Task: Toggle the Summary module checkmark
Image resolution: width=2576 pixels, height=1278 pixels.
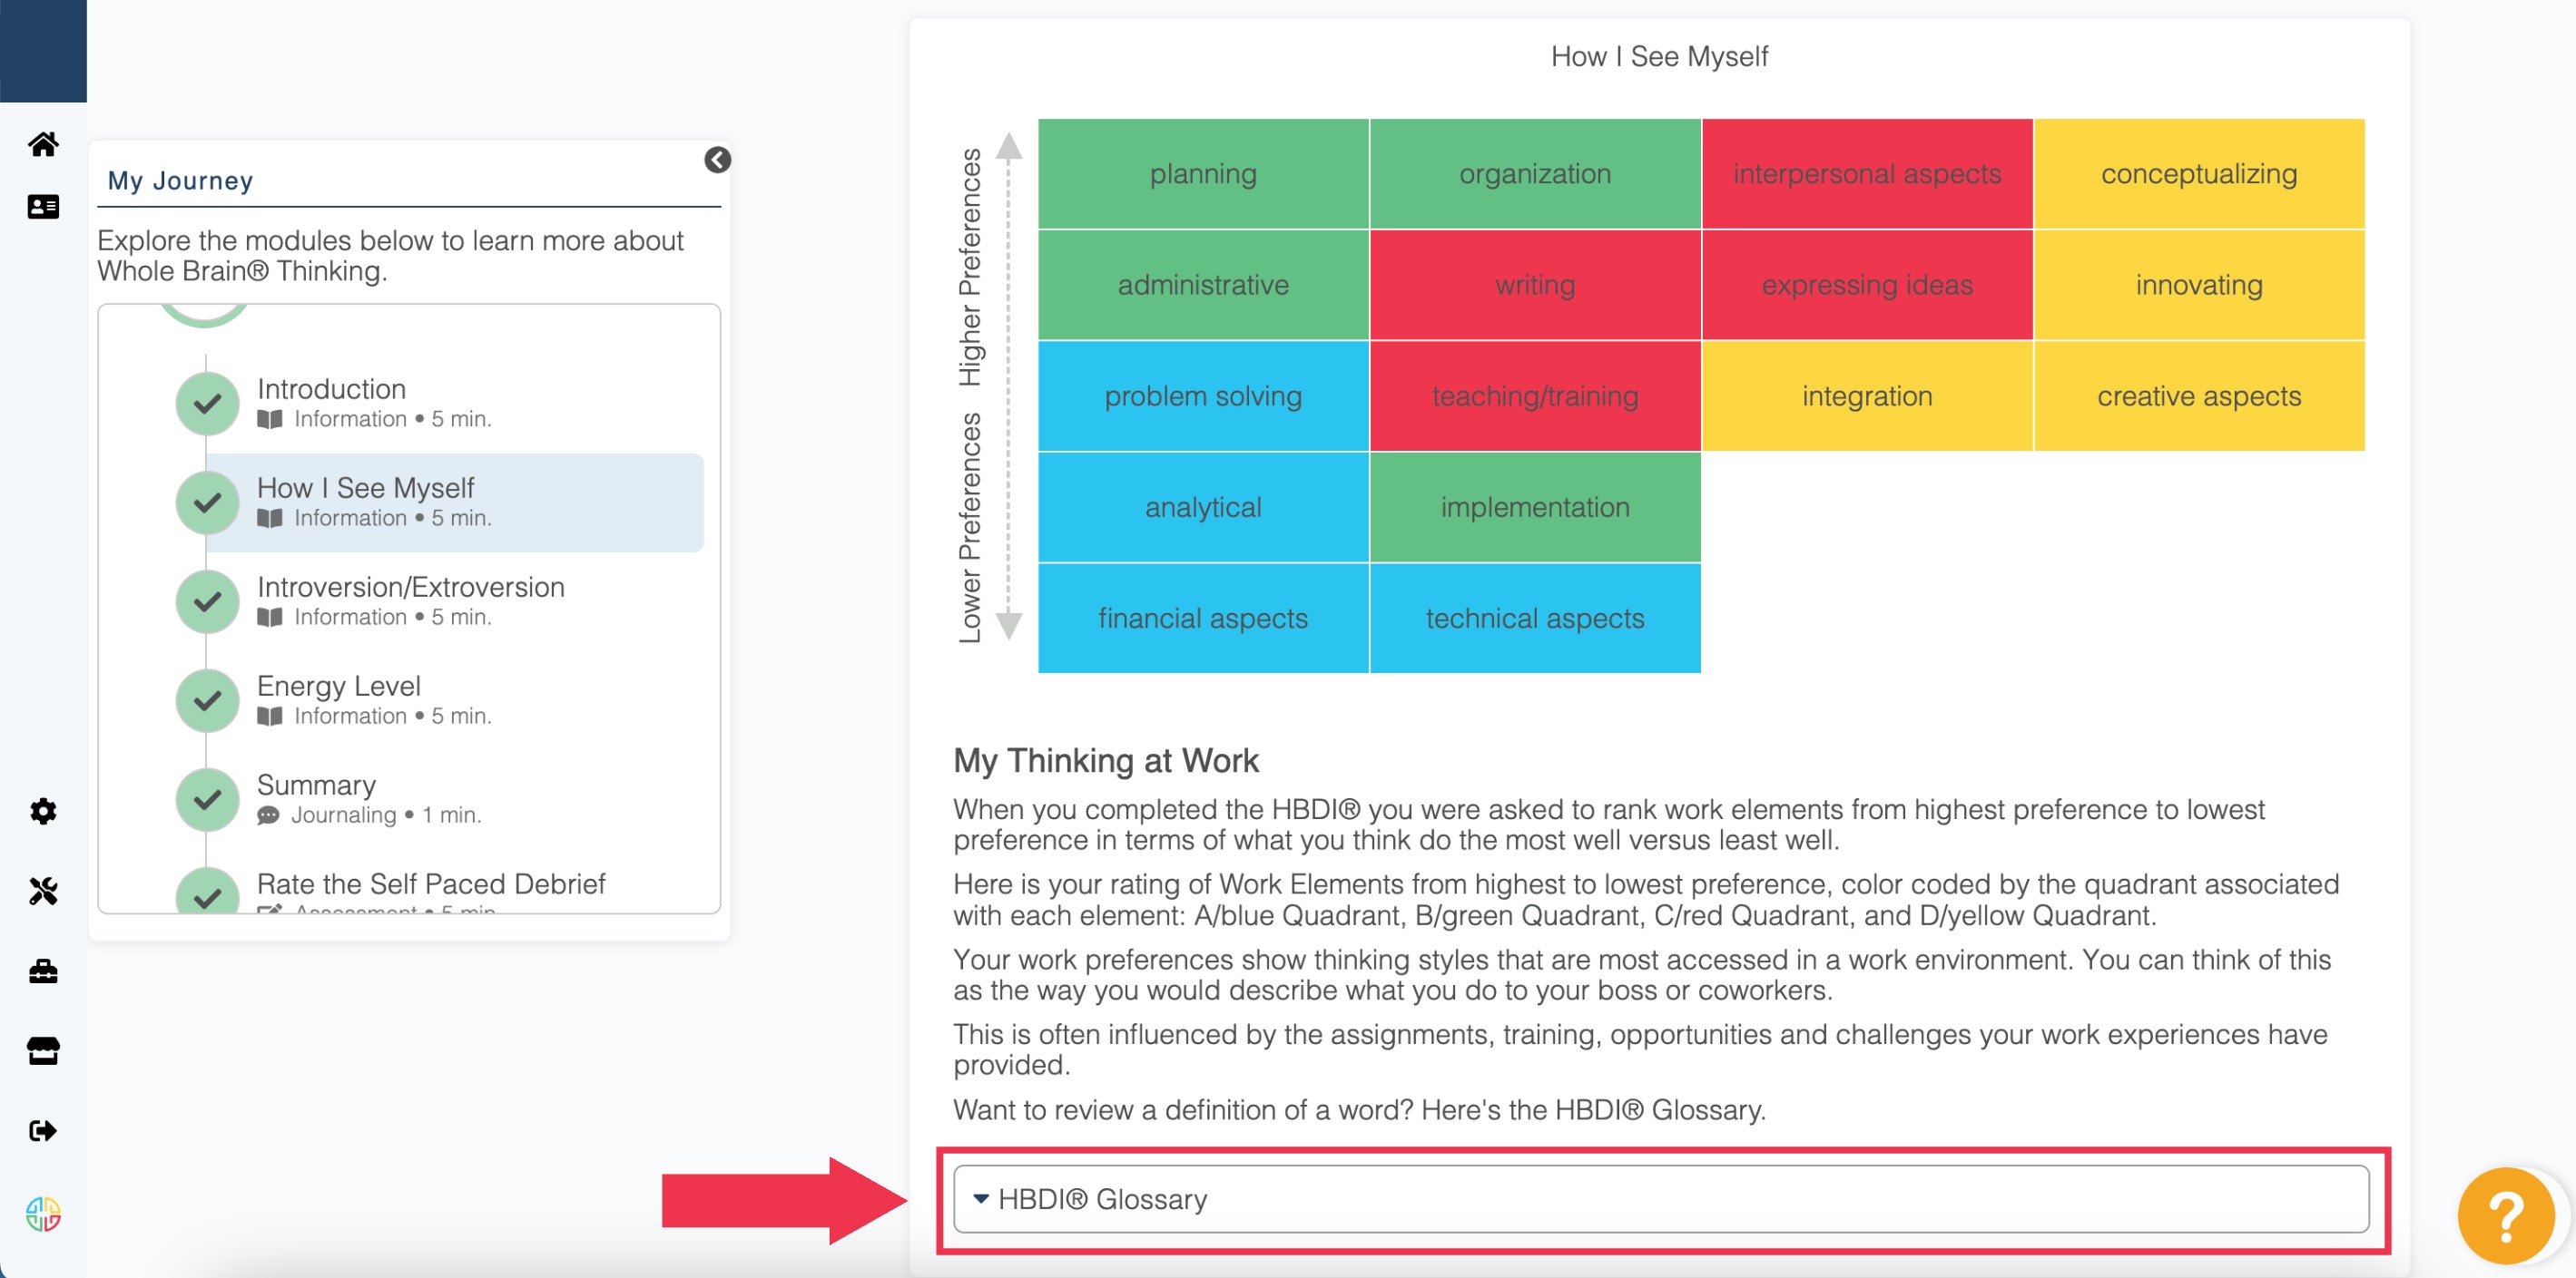Action: [x=206, y=798]
